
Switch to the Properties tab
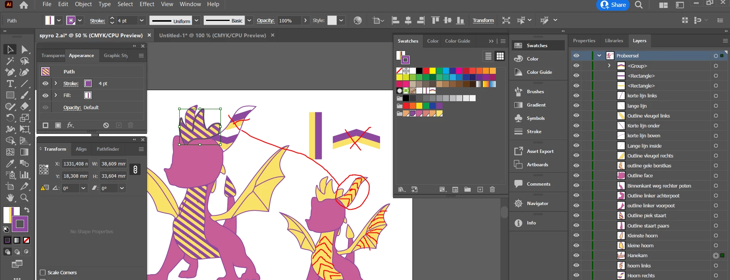click(584, 41)
